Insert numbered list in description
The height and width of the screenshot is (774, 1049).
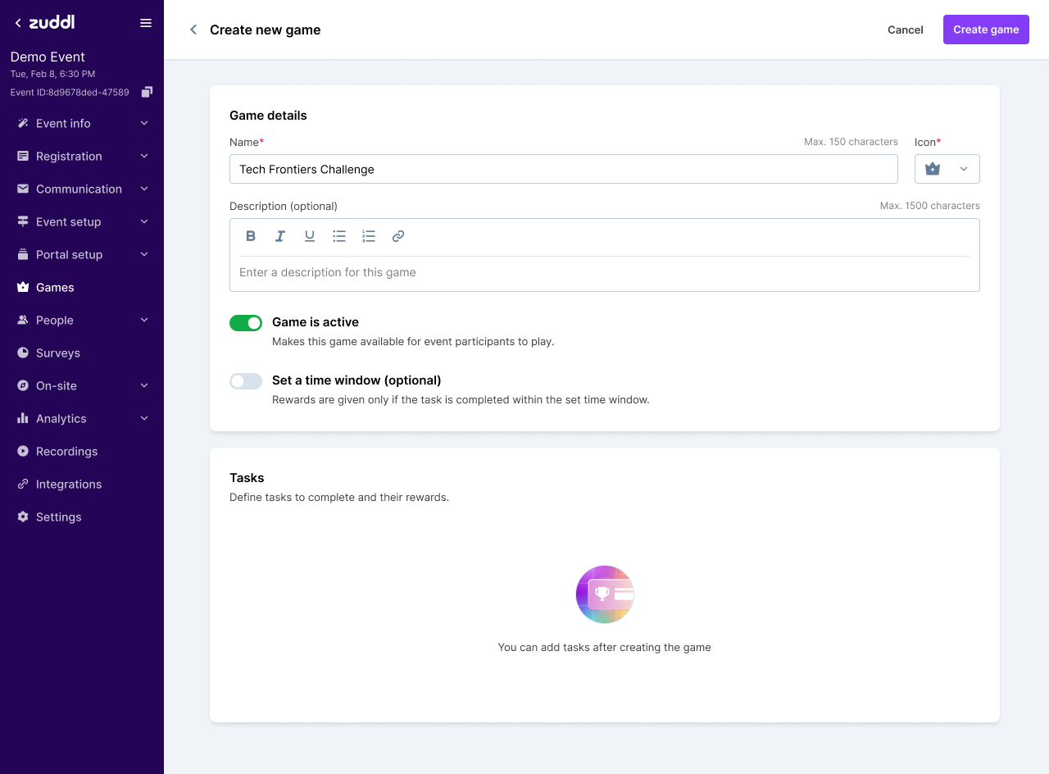(369, 236)
